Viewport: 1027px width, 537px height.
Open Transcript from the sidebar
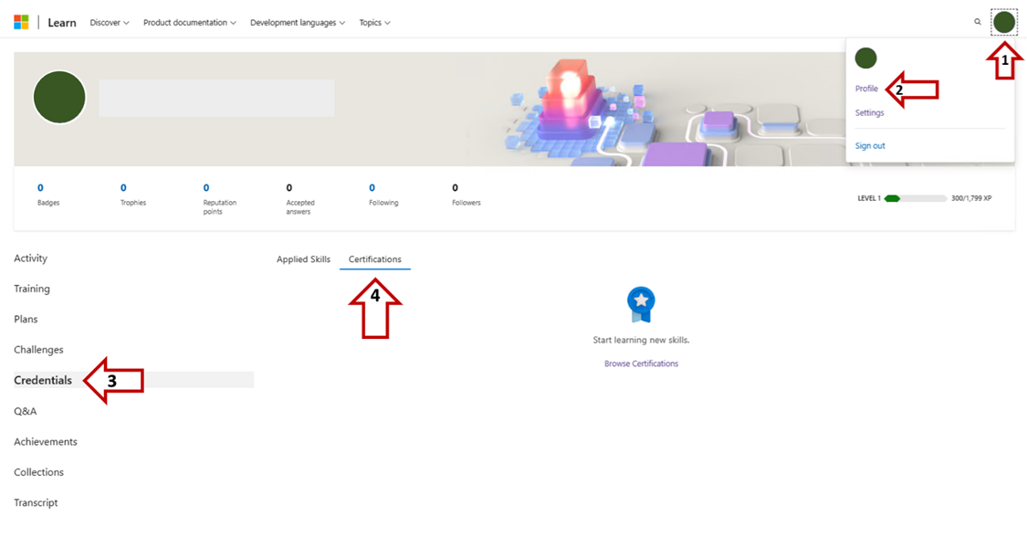click(x=36, y=501)
